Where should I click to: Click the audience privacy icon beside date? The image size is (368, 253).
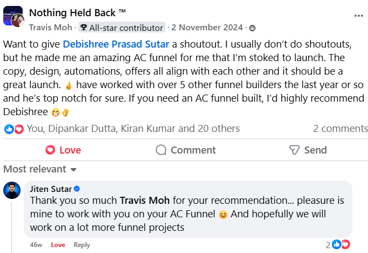click(x=252, y=28)
